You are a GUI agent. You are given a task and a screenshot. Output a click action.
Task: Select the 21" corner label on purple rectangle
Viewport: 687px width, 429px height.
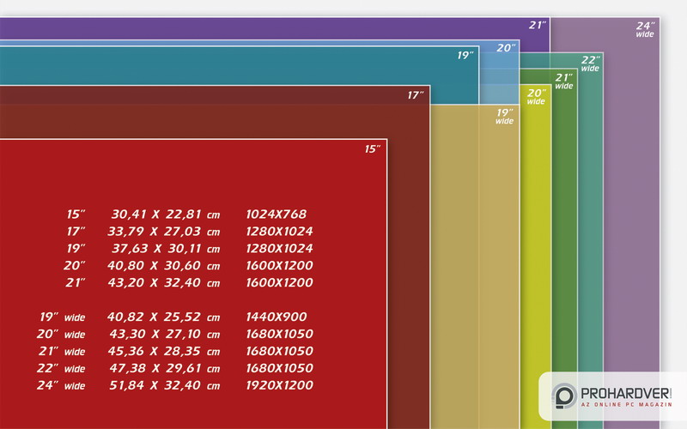[537, 26]
